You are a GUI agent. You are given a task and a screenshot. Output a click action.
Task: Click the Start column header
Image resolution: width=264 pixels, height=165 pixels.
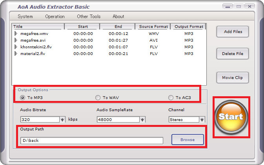tap(82, 26)
